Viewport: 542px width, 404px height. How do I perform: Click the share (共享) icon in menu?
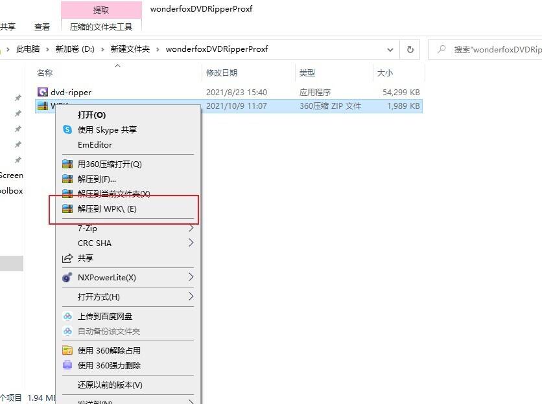tap(67, 258)
